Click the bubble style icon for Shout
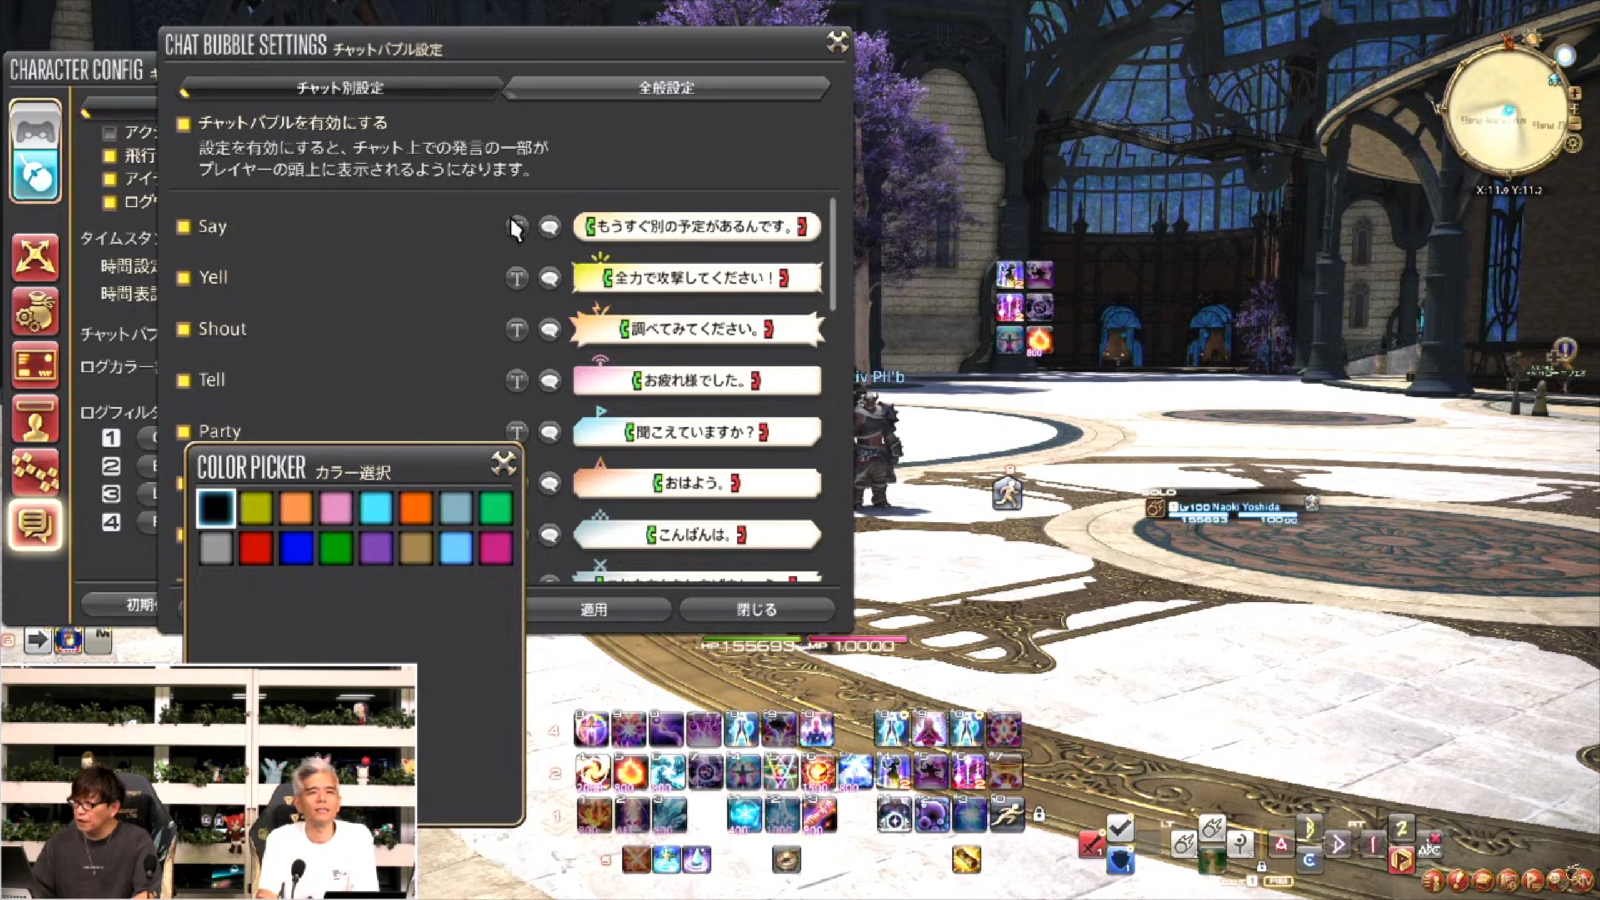1600x900 pixels. [x=550, y=329]
